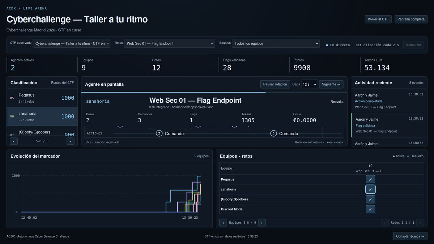This screenshot has height=244, width=434.
Task: Select (G)oofy(G)oobers row in Clasificación
Action: [42, 131]
